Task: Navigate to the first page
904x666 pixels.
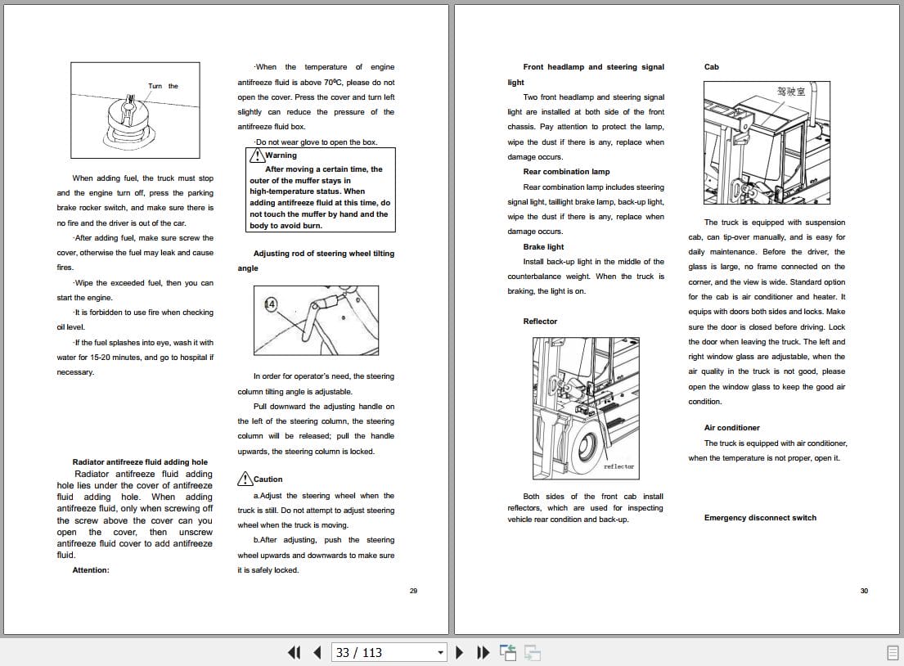Action: pyautogui.click(x=294, y=652)
